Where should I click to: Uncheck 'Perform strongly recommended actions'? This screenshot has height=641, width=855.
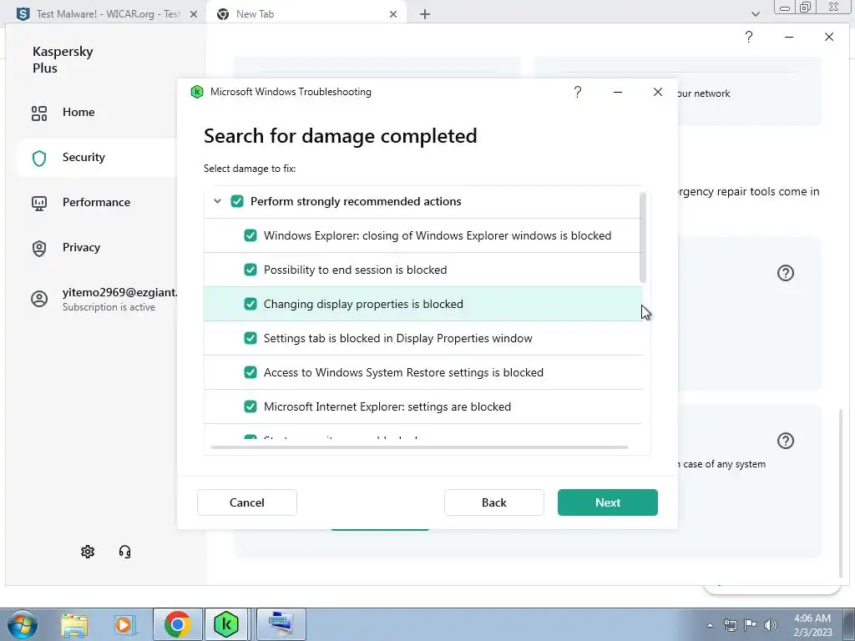tap(237, 201)
